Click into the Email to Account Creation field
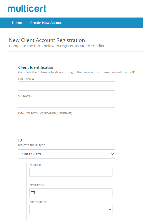This screenshot has height=223, width=143. click(x=67, y=121)
